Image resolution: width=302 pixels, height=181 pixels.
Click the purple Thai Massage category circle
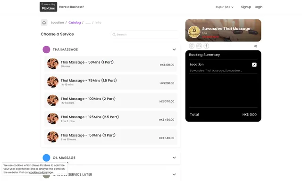click(x=46, y=49)
